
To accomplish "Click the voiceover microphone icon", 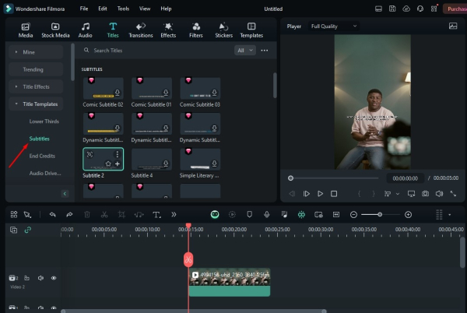I will pyautogui.click(x=266, y=214).
